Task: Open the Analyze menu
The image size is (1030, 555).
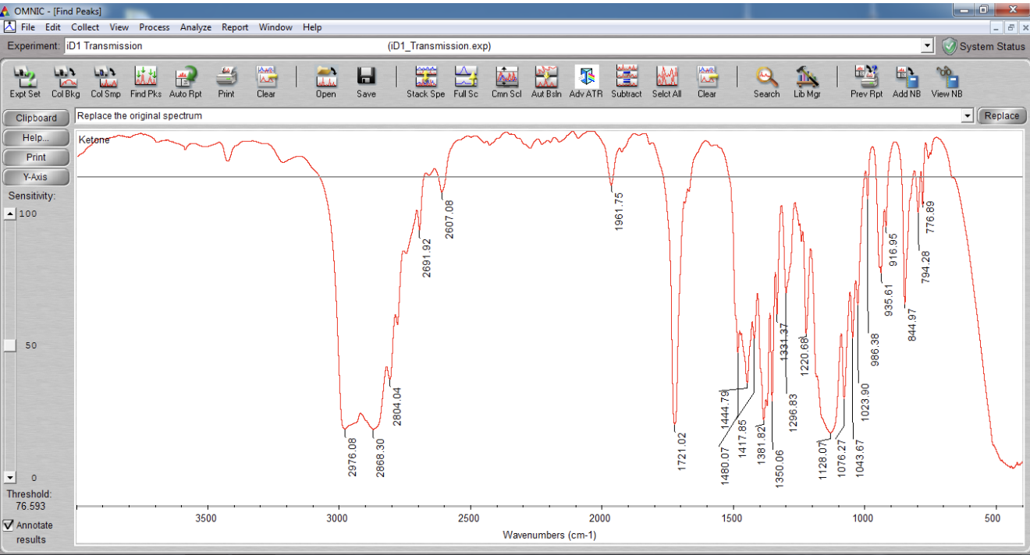Action: [x=195, y=27]
